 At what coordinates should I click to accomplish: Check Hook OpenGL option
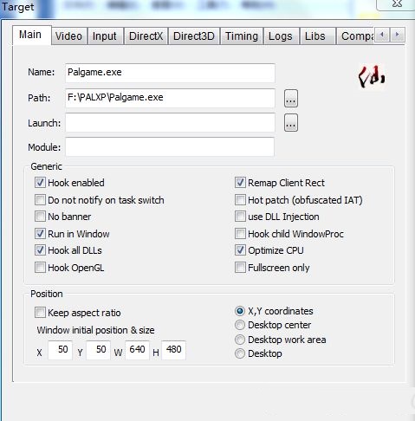(x=40, y=268)
